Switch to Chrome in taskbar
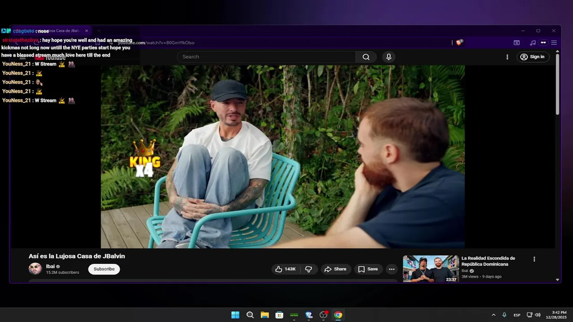 tap(338, 315)
